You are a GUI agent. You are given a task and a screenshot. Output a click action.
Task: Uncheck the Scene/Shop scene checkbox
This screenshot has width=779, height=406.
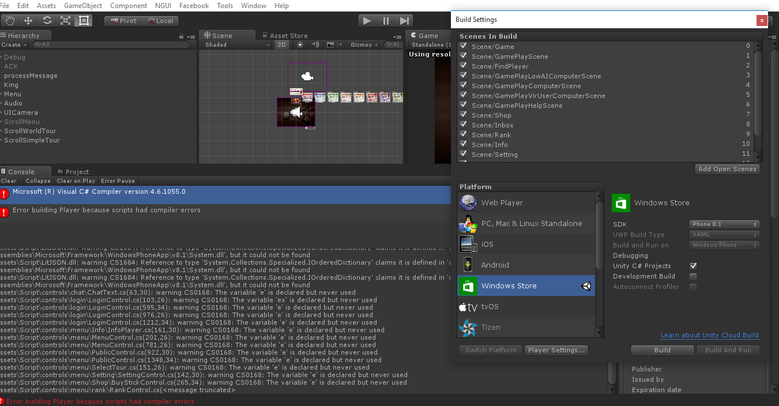(463, 115)
